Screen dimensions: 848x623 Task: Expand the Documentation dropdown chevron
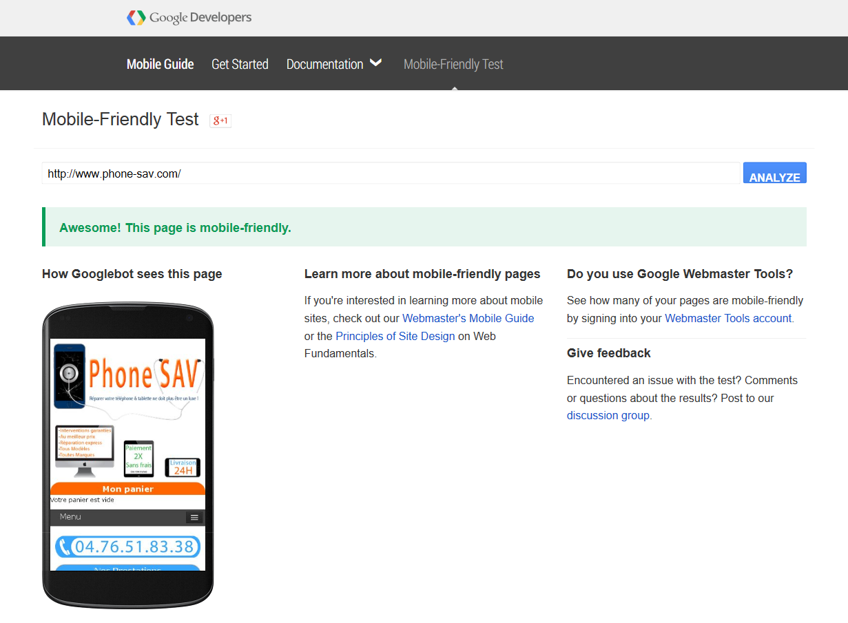[x=375, y=63]
